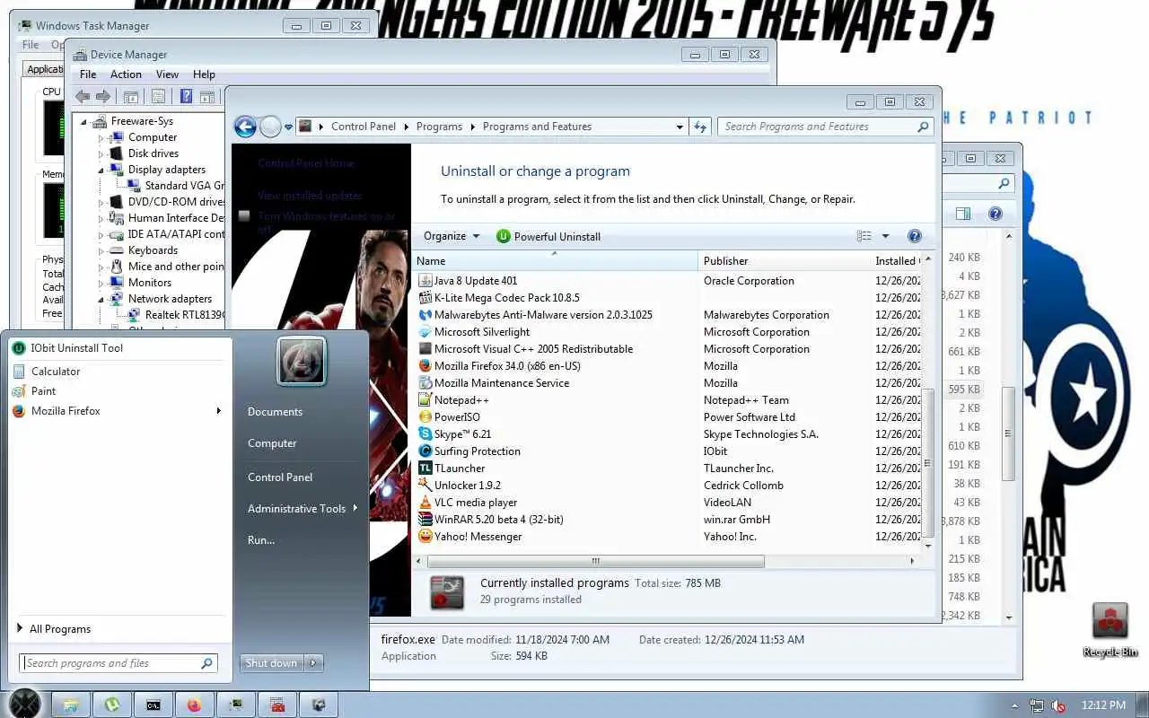1149x718 pixels.
Task: Click the Help icon in Programs and Features
Action: coord(915,236)
